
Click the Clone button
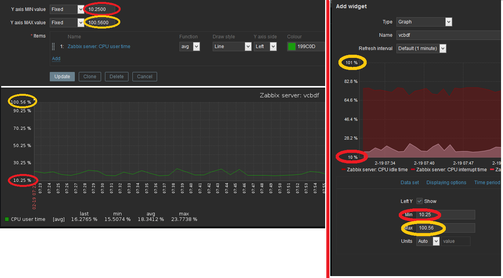[90, 77]
